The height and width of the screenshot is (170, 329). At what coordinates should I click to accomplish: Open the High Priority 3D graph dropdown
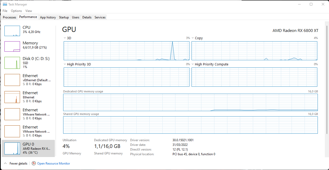click(65, 64)
